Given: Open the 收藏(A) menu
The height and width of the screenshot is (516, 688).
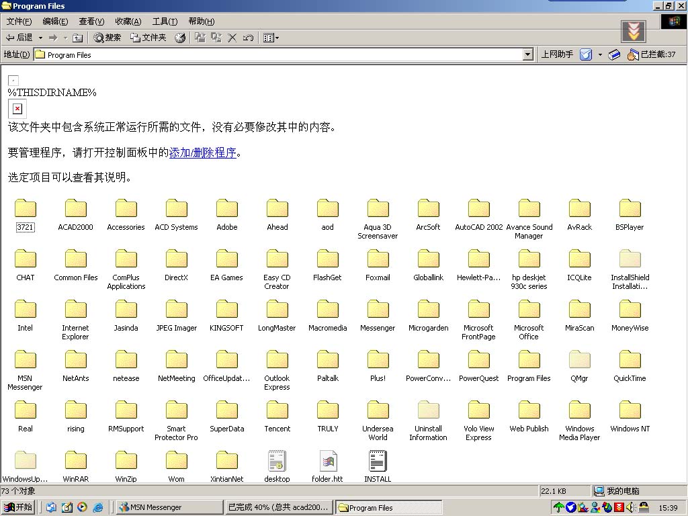Looking at the screenshot, I should pyautogui.click(x=128, y=21).
